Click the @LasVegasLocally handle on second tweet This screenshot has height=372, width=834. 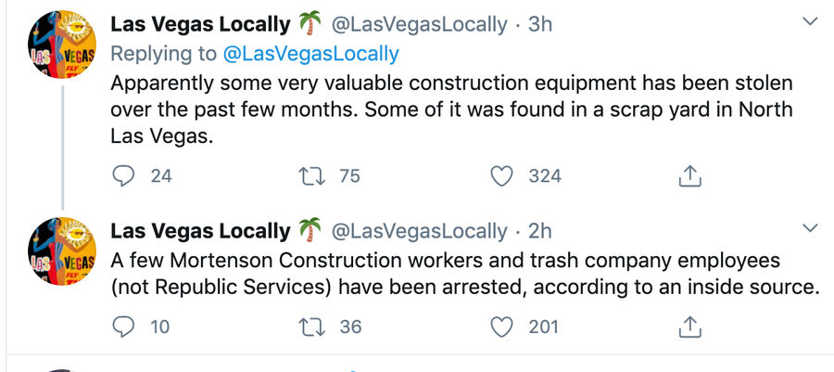(x=420, y=231)
